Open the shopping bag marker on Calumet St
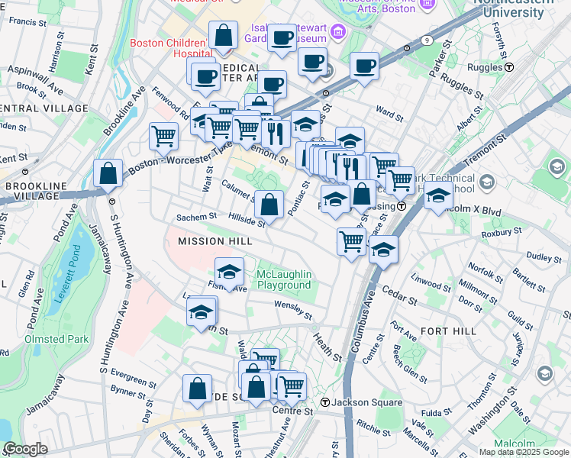The width and height of the screenshot is (571, 458). click(x=269, y=207)
